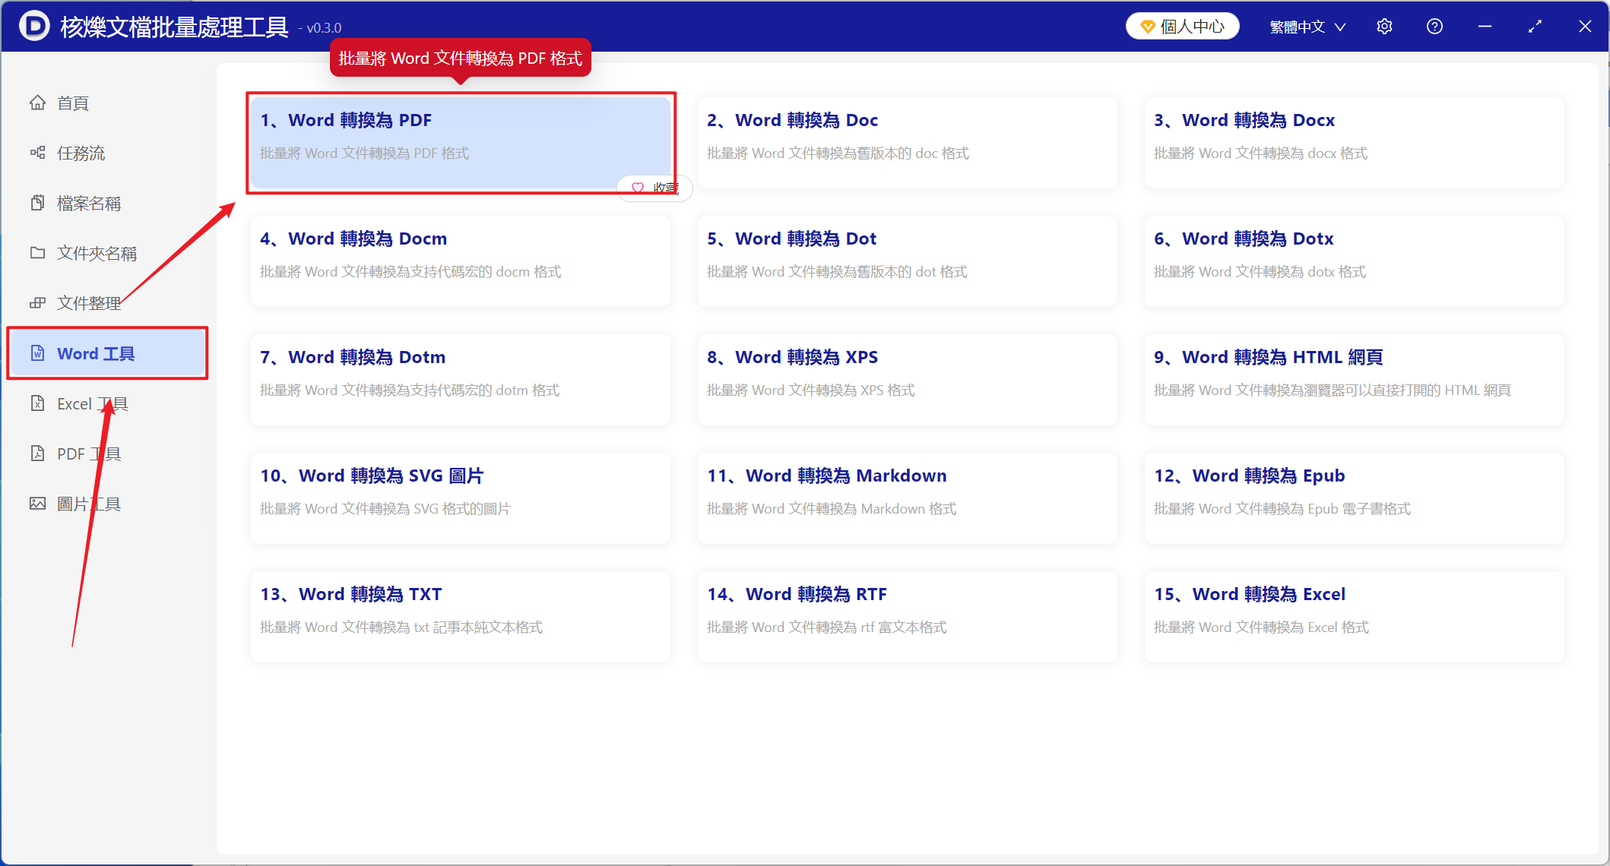Viewport: 1610px width, 866px height.
Task: Open the Word 轉換為 Dotx card
Action: (x=1355, y=261)
